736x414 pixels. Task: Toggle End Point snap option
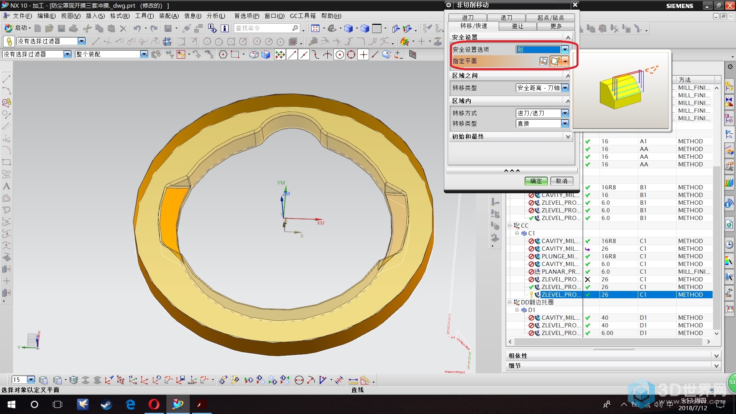pos(292,54)
